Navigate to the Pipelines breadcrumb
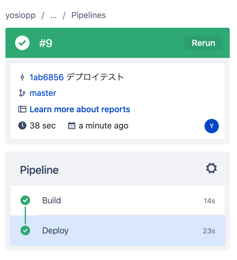237x260 pixels. point(89,15)
